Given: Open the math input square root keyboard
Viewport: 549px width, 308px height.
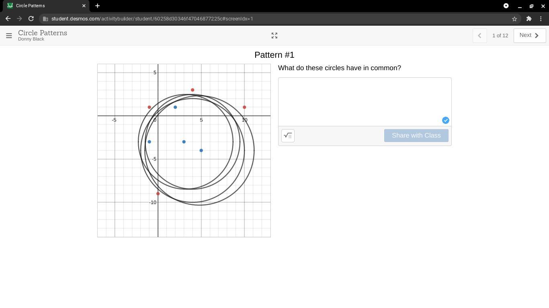Looking at the screenshot, I should [288, 136].
